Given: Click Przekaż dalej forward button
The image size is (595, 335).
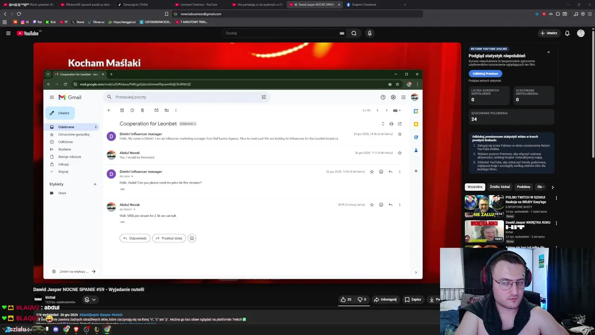Looking at the screenshot, I should [x=169, y=238].
